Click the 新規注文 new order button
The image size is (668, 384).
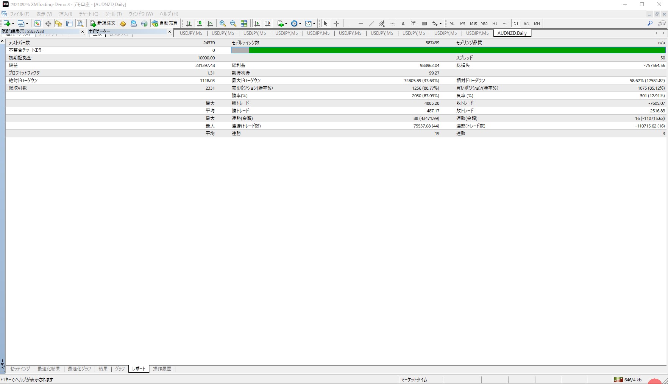pyautogui.click(x=103, y=23)
